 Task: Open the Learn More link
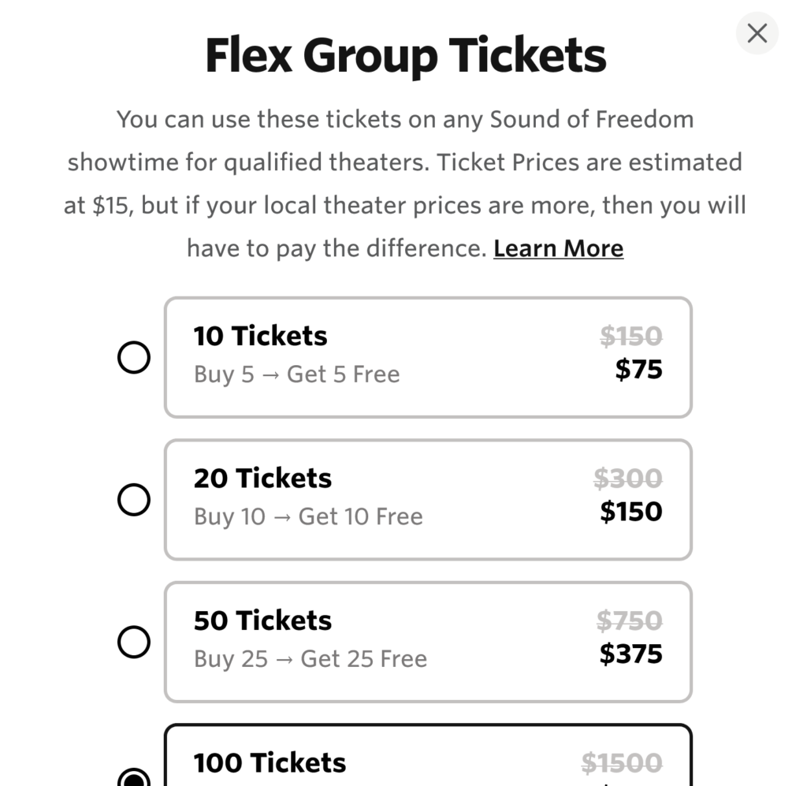(x=558, y=248)
